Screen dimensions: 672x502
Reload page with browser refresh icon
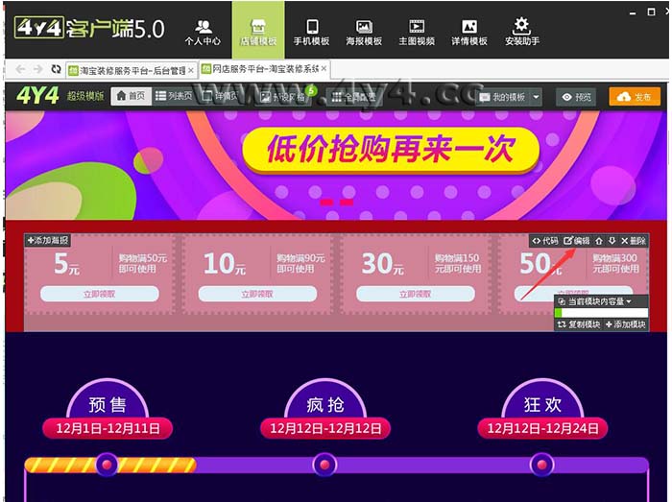(57, 70)
